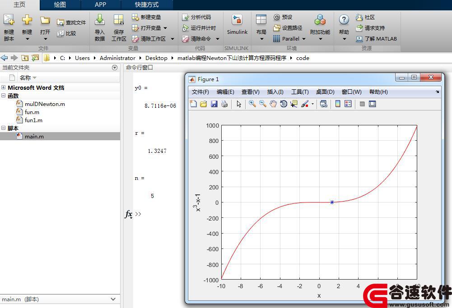Switch to the APP tab
Viewport: 452px width, 308px height.
(100, 5)
